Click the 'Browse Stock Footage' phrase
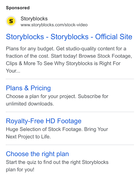Viewport: 140px width, 182px height. 105,56
